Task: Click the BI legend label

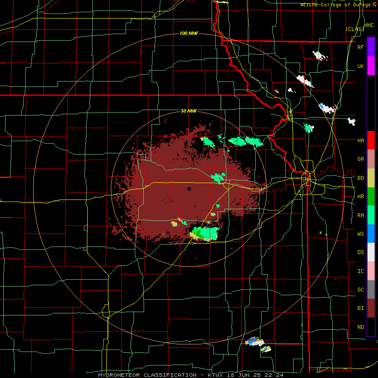Action: pos(360,308)
